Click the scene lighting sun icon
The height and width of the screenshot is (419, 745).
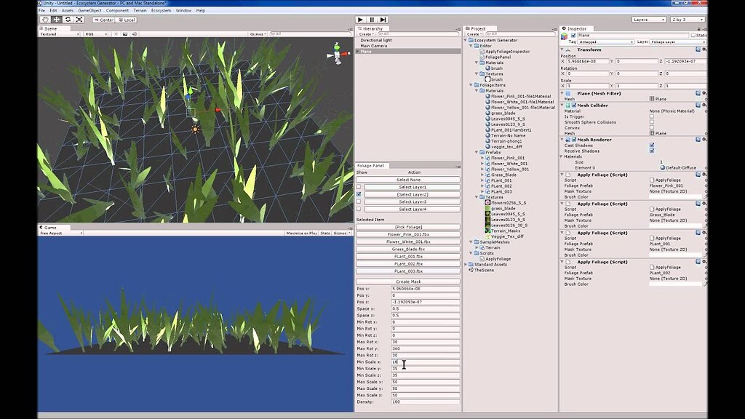116,33
